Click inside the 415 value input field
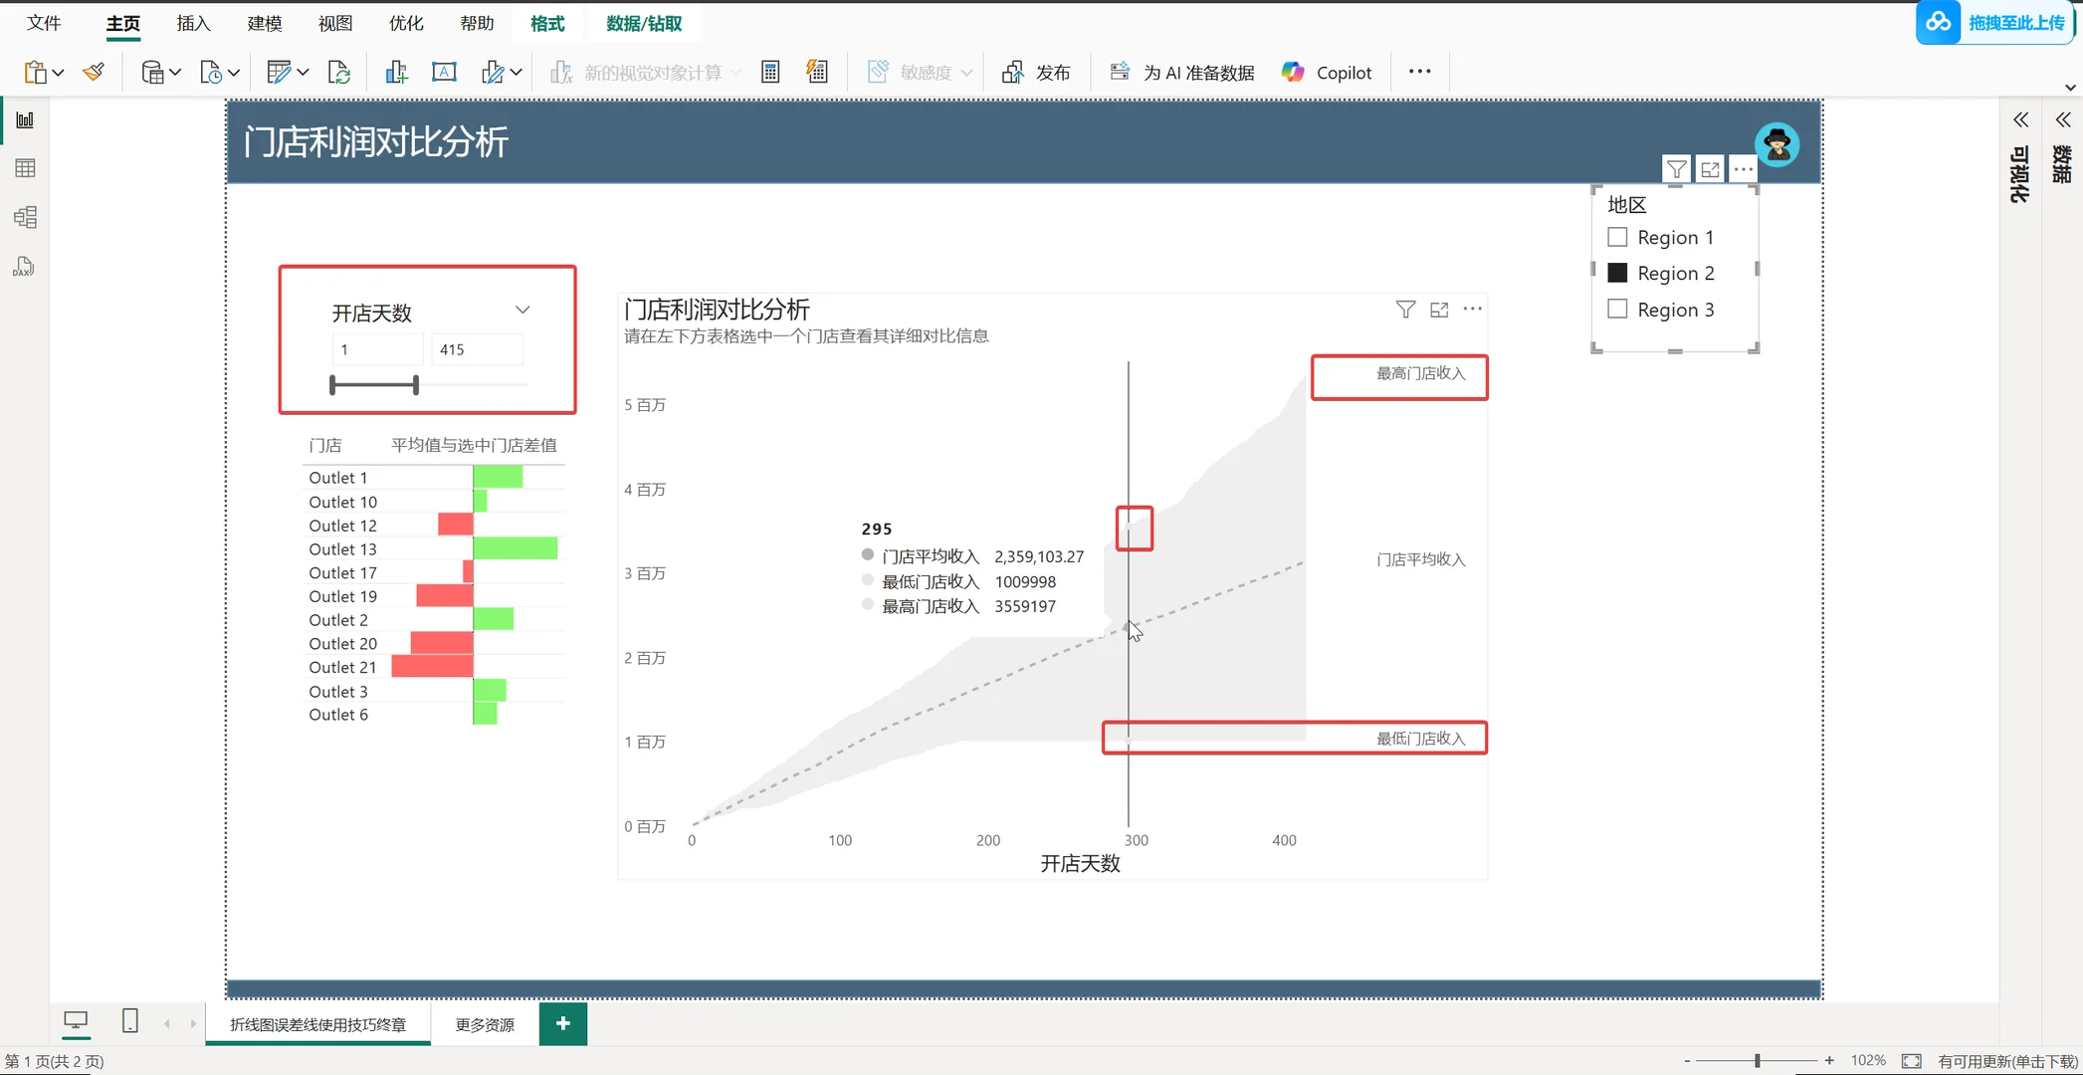Screen dimensions: 2083x1075 [x=476, y=348]
